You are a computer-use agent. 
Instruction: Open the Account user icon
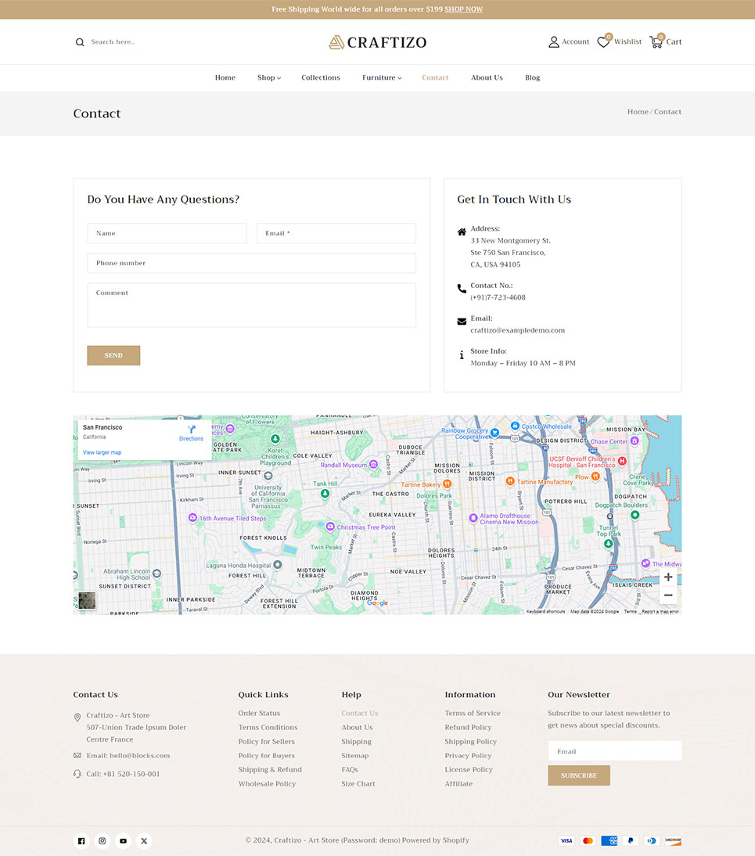[x=554, y=42]
